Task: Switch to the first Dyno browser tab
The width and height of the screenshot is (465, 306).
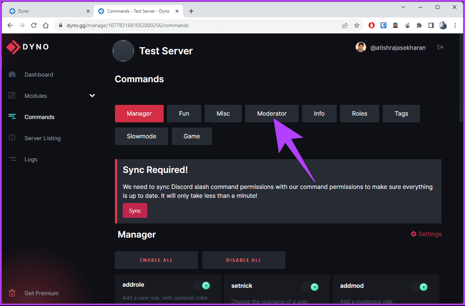Action: [x=49, y=11]
